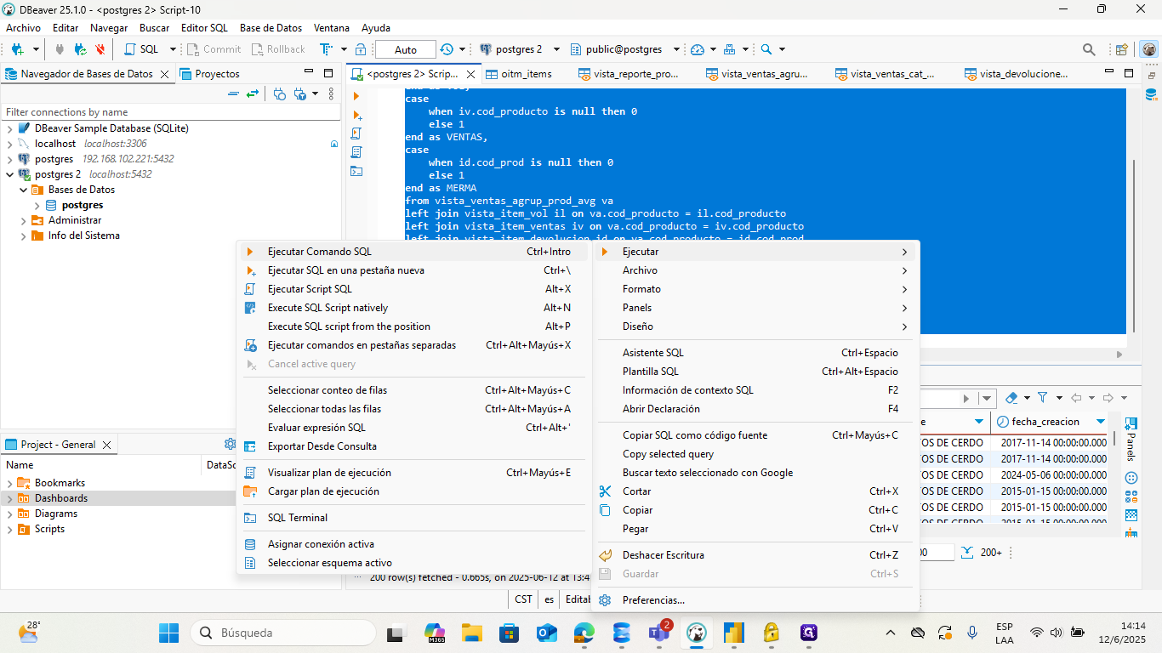Expand the postgres database tree node
This screenshot has height=653, width=1162.
[x=37, y=205]
